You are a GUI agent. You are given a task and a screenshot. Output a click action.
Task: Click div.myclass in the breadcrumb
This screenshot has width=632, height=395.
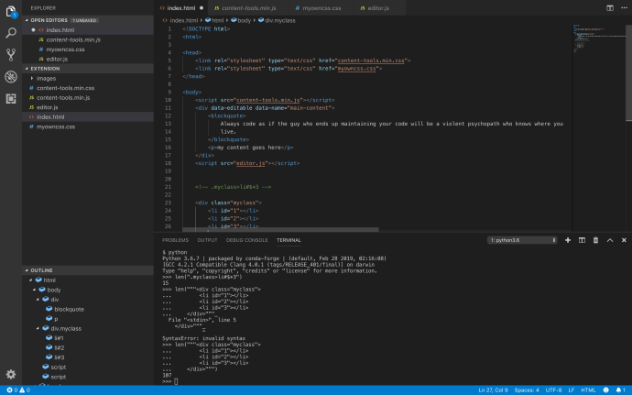pos(280,20)
